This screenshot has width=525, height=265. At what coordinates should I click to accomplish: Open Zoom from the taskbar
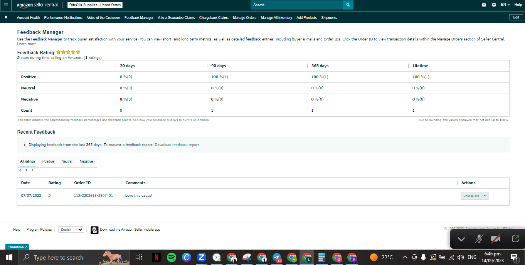[201, 257]
